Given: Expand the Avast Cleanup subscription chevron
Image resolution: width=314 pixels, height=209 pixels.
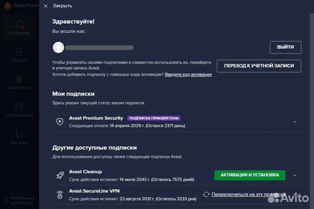Looking at the screenshot, I should [x=295, y=175].
